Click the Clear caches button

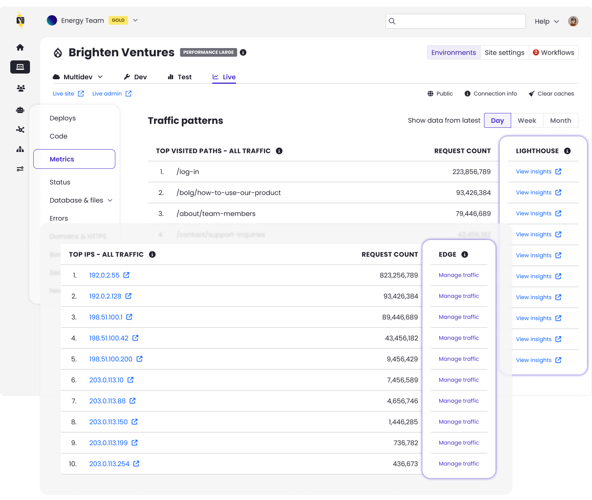tap(551, 94)
